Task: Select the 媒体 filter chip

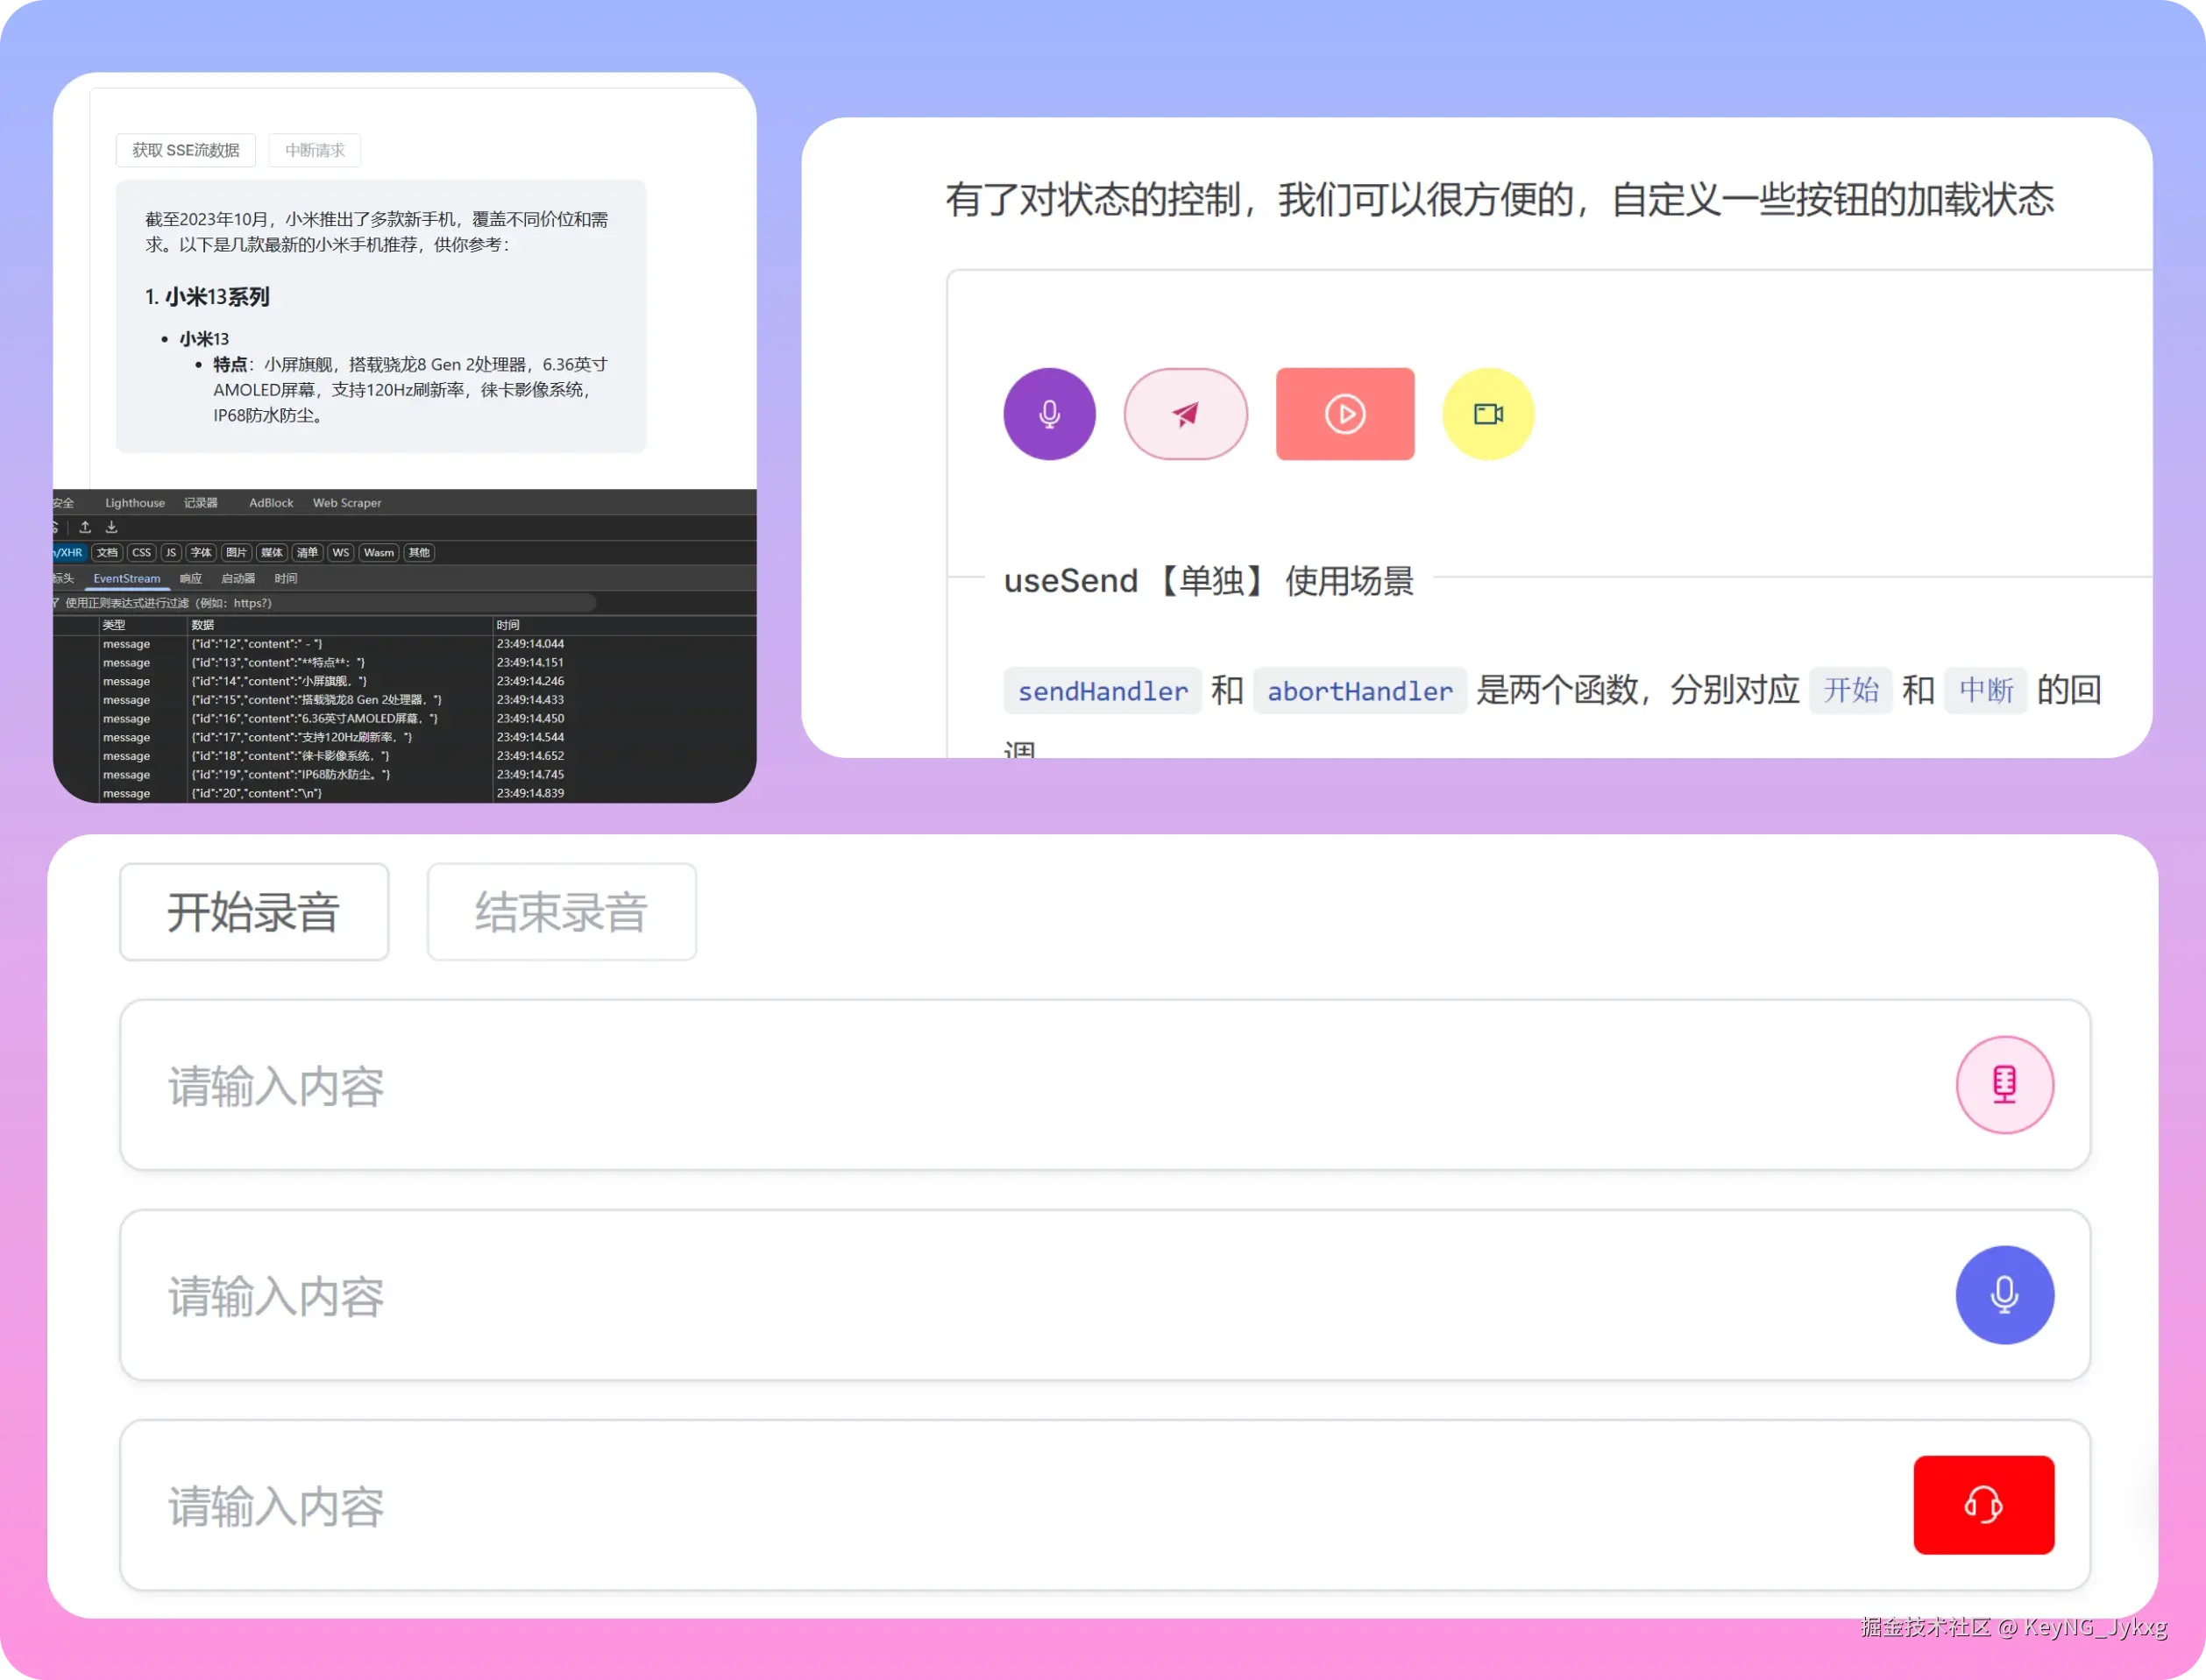Action: (x=270, y=552)
